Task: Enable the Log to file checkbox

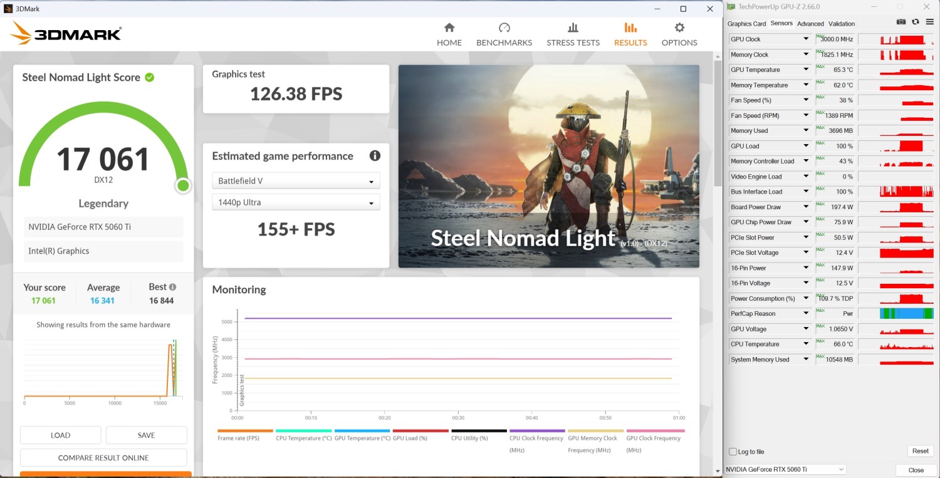Action: (x=733, y=452)
